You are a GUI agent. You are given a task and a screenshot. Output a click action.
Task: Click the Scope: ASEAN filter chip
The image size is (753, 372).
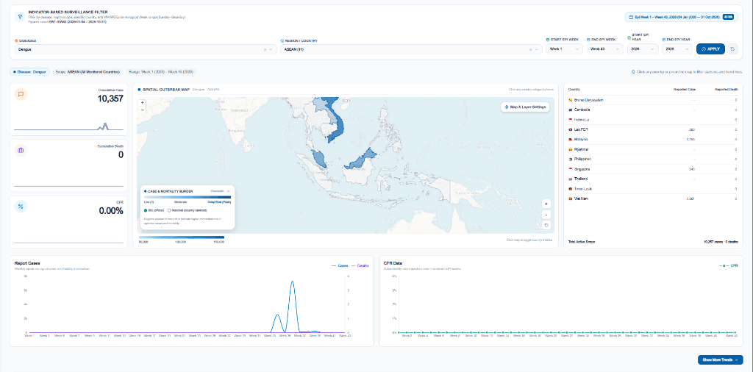point(88,72)
